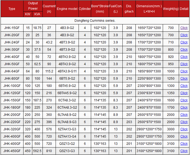Select the Engine model header

[67, 9]
